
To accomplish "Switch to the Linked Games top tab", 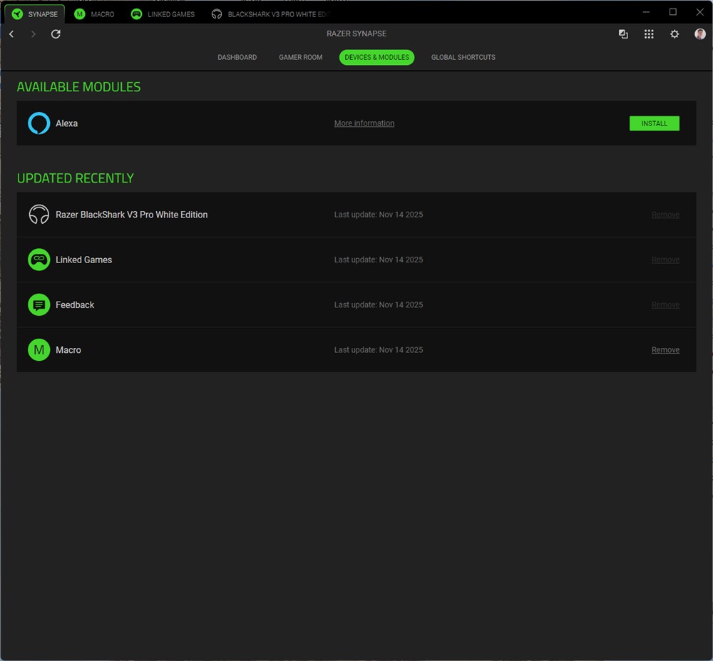I will [163, 14].
